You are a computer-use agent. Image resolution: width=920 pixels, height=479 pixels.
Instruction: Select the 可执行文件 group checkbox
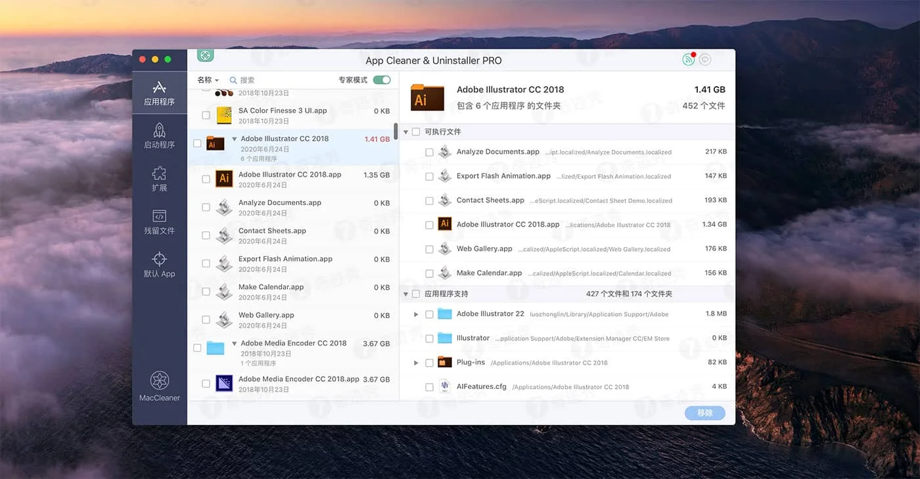416,131
